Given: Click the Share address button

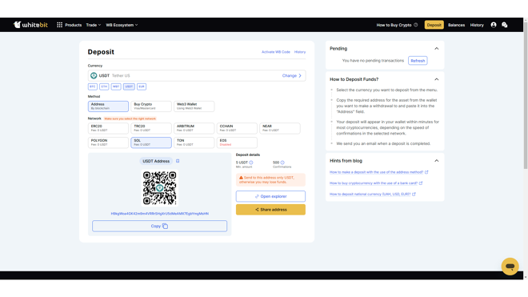Looking at the screenshot, I should coord(270,210).
